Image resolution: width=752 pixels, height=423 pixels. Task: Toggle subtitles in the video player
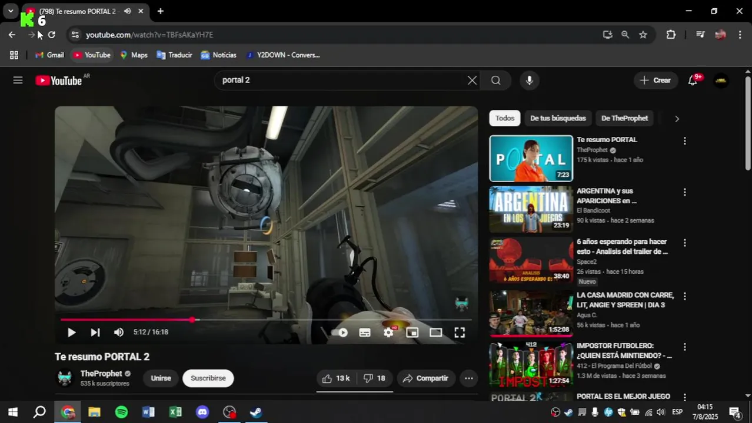(365, 333)
